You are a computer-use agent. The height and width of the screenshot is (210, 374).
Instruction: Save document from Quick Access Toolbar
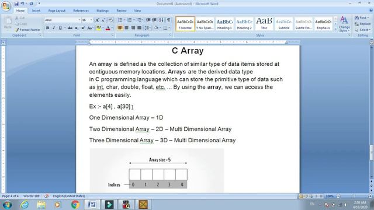tap(16, 3)
